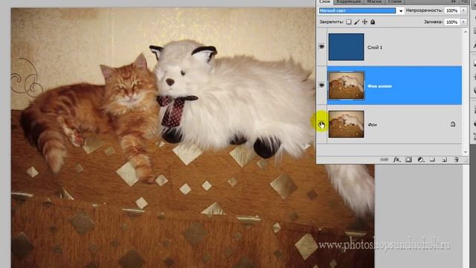This screenshot has height=268, width=476.
Task: Add a layer mask
Action: 408,159
